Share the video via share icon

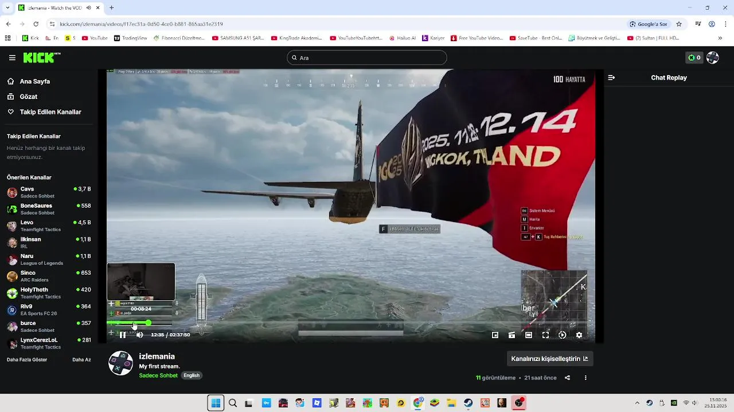(x=567, y=378)
